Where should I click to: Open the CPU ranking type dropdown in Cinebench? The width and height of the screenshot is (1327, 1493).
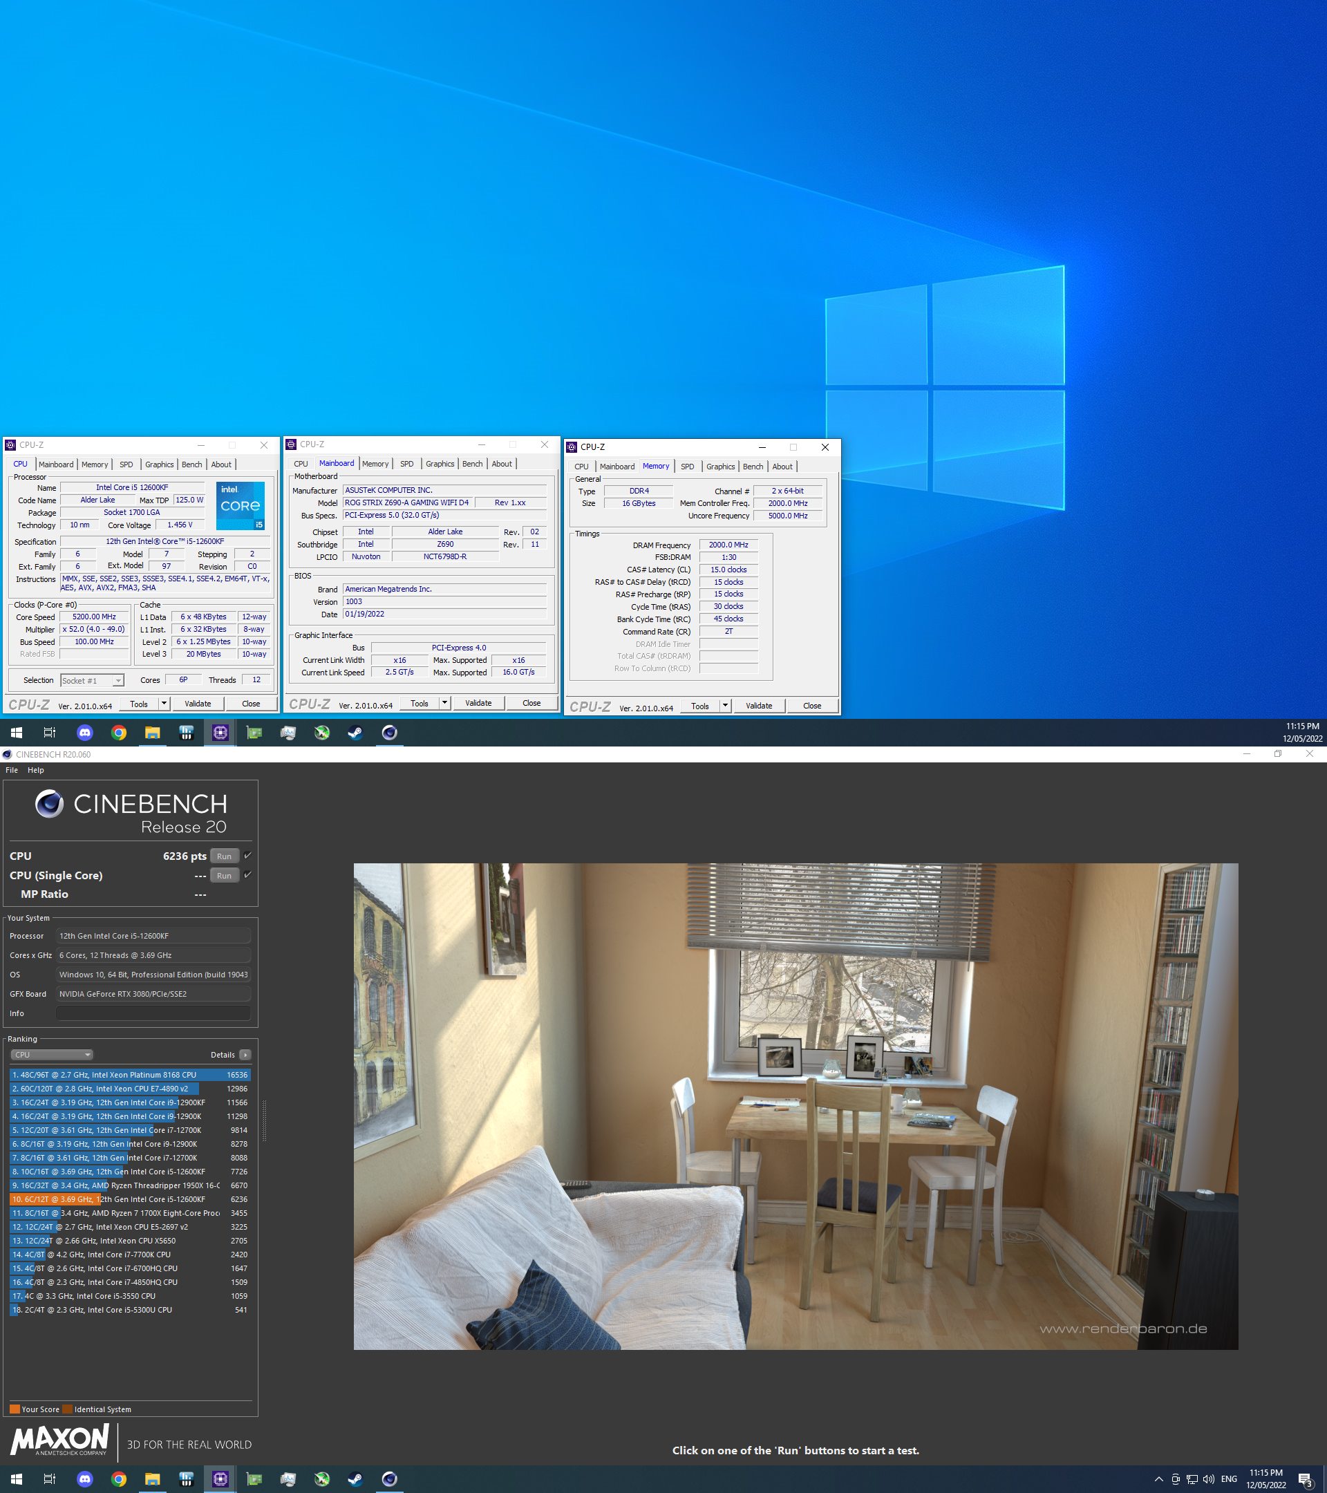pyautogui.click(x=52, y=1055)
